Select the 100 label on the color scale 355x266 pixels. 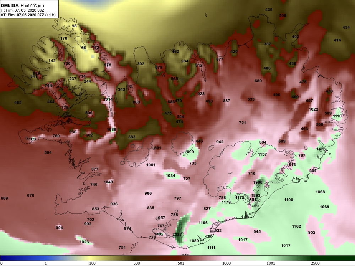pyautogui.click(x=92, y=263)
